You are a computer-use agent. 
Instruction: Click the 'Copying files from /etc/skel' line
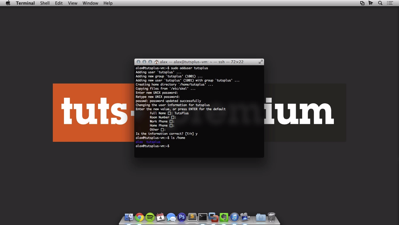166,88
